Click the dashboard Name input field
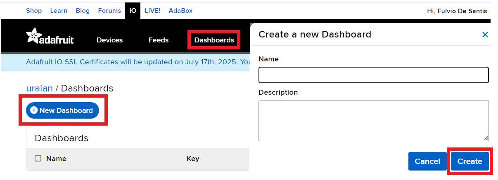Screen dimensions: 498x180 [373, 75]
